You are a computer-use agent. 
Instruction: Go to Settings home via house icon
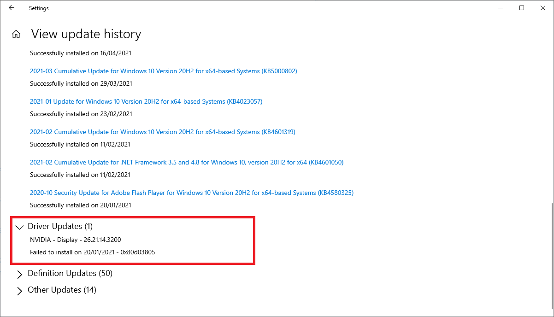(16, 34)
